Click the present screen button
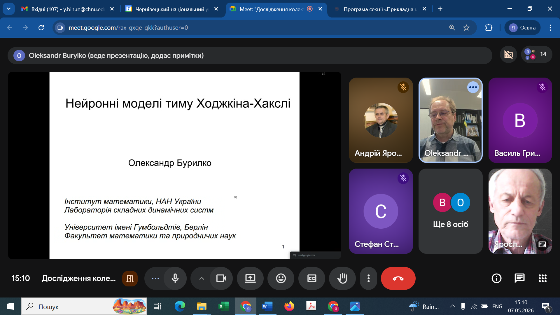The height and width of the screenshot is (315, 560). [x=250, y=278]
